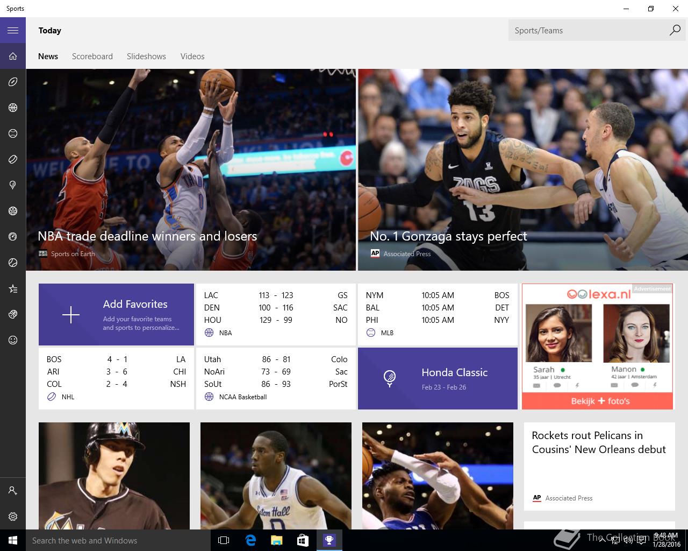Select the News tab
The height and width of the screenshot is (551, 688).
point(48,56)
